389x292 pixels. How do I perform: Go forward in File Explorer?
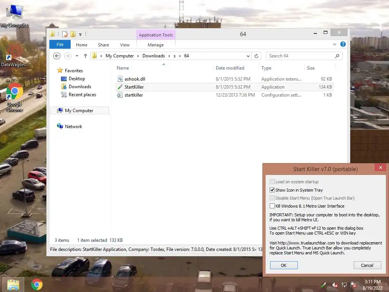[x=68, y=56]
